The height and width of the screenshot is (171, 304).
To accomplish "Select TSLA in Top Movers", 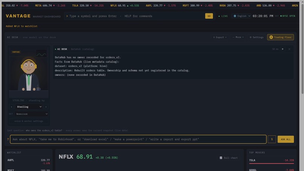I will point(272,161).
